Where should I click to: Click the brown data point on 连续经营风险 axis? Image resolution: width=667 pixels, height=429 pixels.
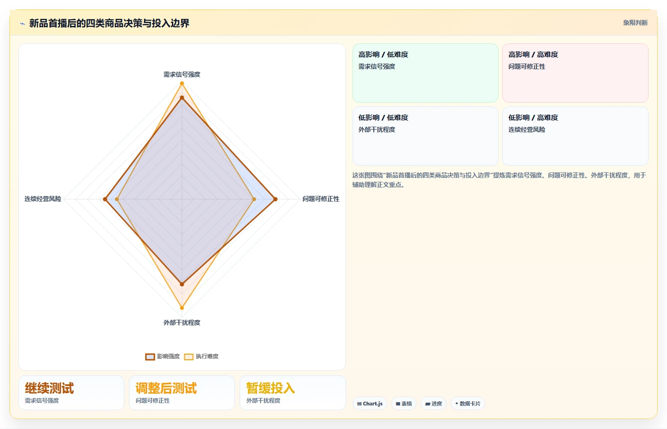coord(105,199)
